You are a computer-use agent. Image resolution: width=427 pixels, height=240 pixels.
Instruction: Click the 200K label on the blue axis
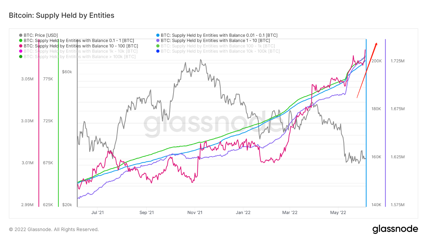click(x=376, y=61)
